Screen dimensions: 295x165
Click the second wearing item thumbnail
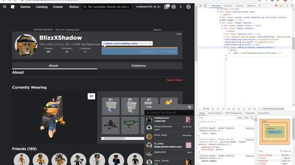[130, 106]
